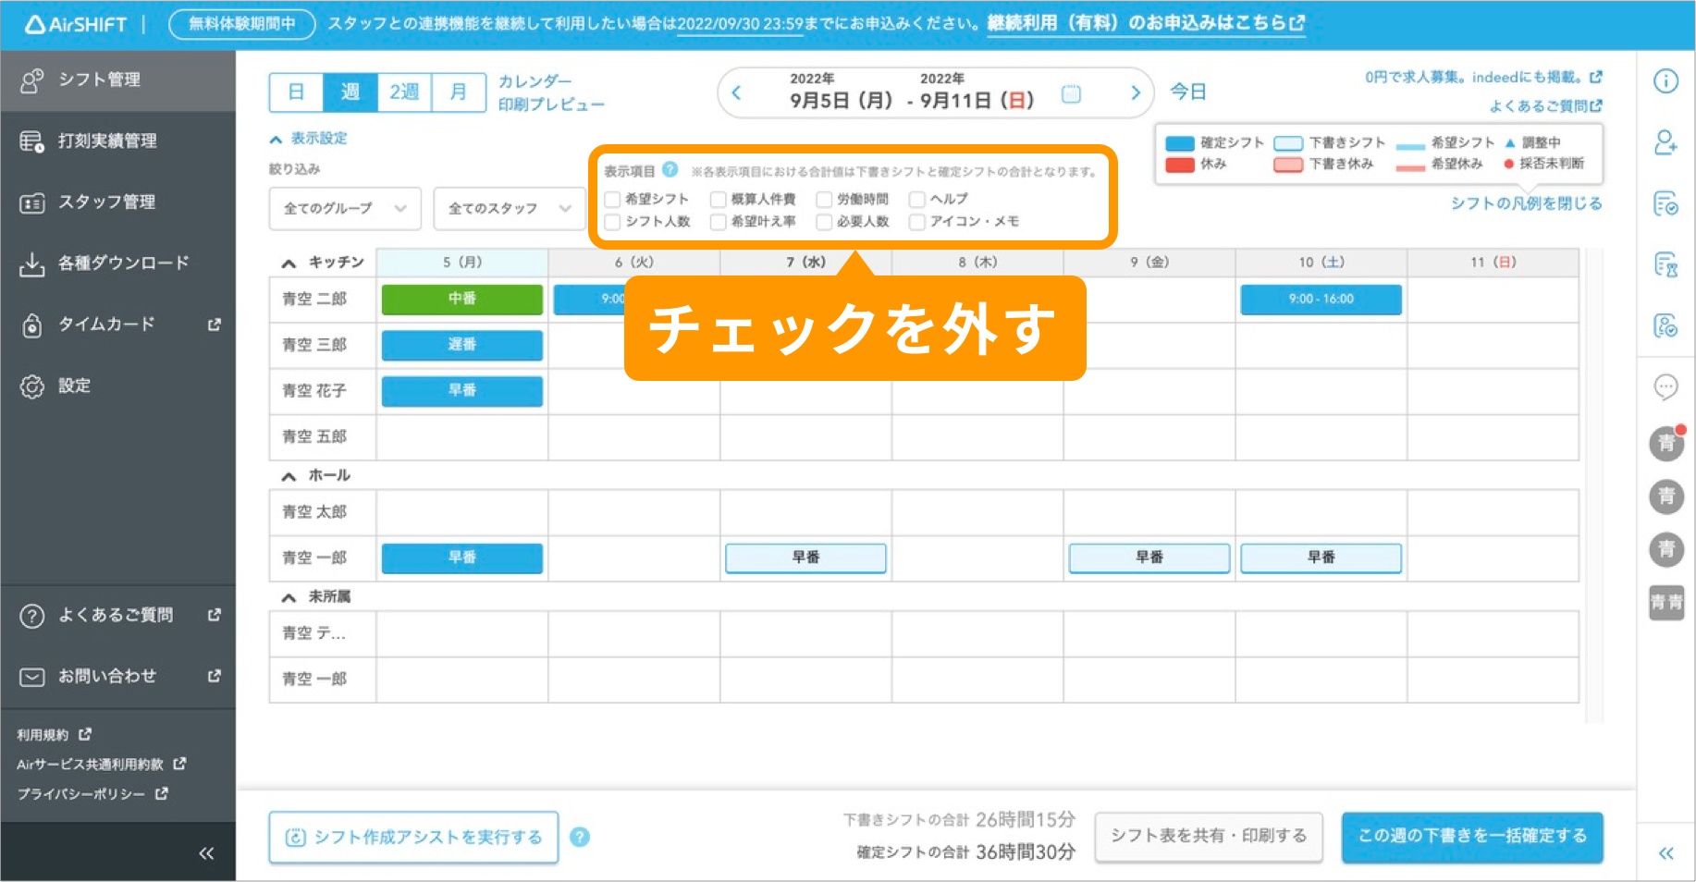Run シフト作成アシストを実行する
This screenshot has height=882, width=1696.
[412, 837]
